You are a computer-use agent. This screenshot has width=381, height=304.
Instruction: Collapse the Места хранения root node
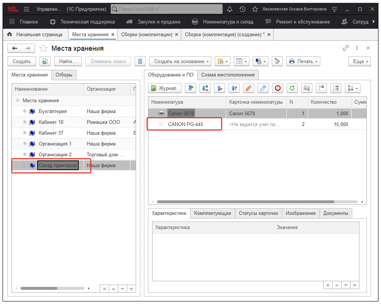coord(18,100)
